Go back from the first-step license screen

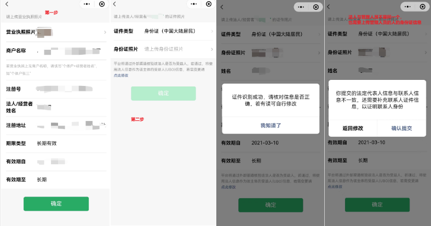coord(7,4)
